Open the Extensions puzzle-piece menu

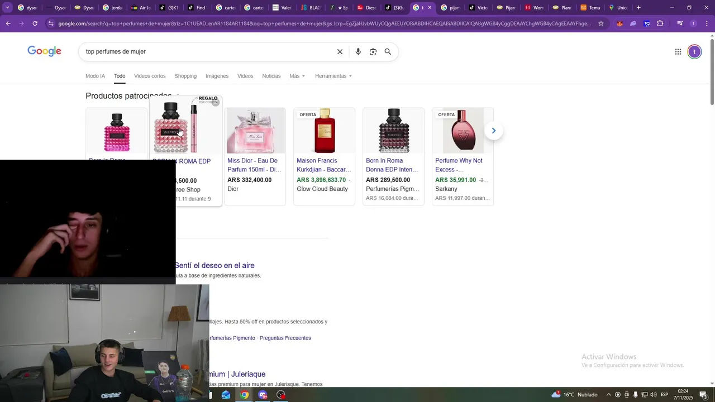pos(660,23)
